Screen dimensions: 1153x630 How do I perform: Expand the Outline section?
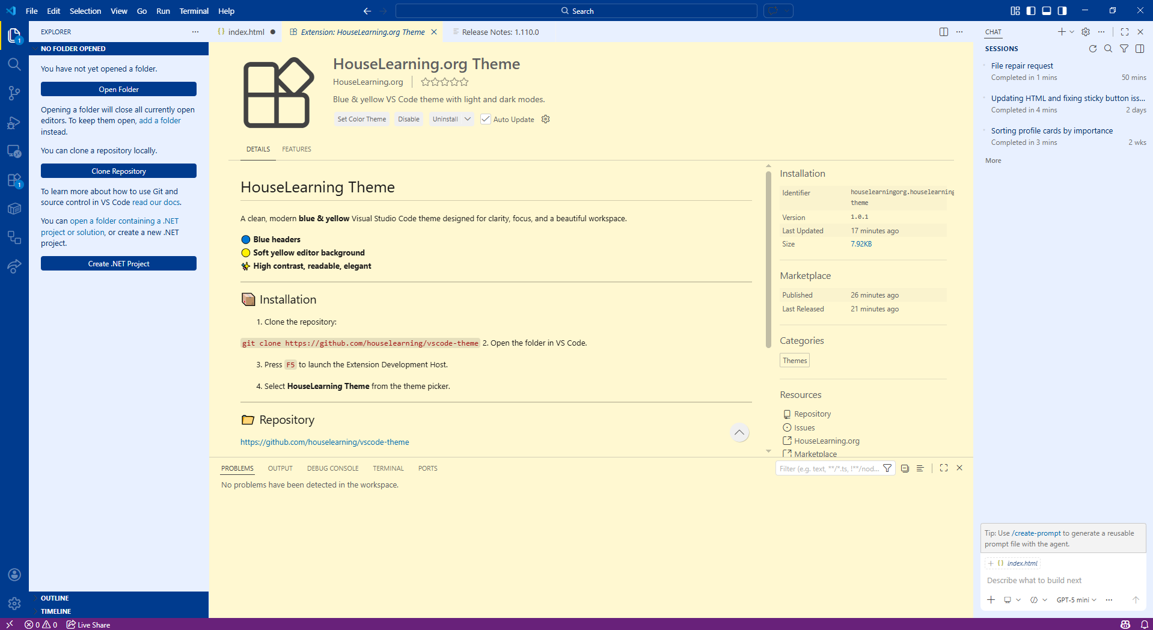118,598
